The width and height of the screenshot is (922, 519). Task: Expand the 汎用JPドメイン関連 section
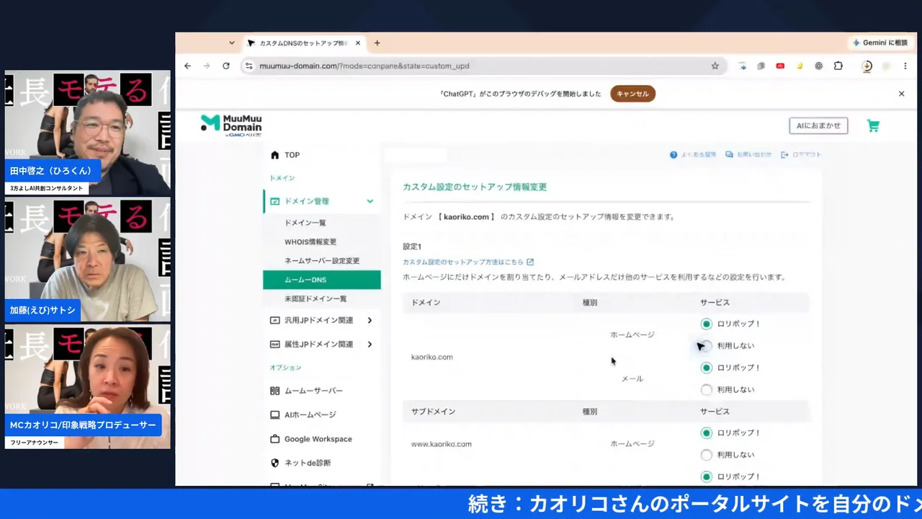pyautogui.click(x=370, y=320)
